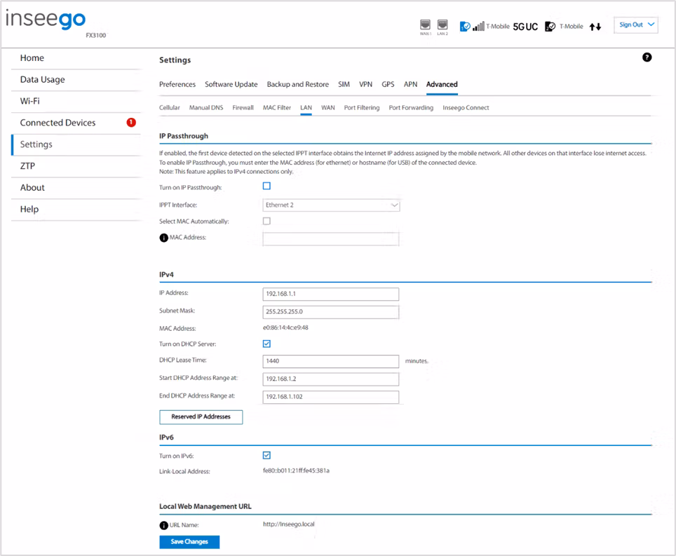
Task: Click the 5G UC network indicator
Action: [525, 27]
